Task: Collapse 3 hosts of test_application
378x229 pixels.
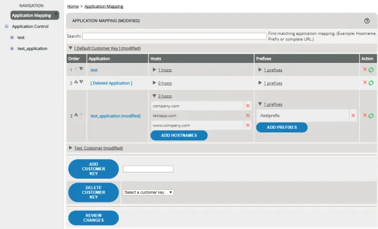Action: 155,96
